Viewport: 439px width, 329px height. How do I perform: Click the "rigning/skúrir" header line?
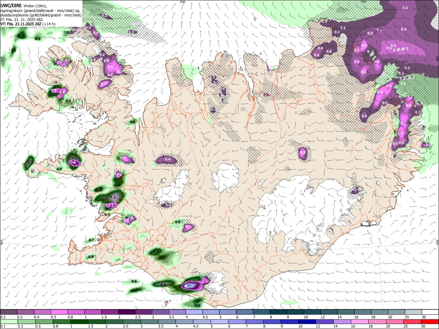click(x=40, y=11)
